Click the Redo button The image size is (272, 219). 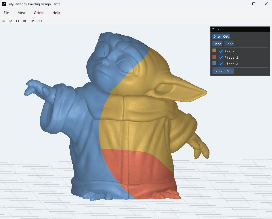pos(229,44)
